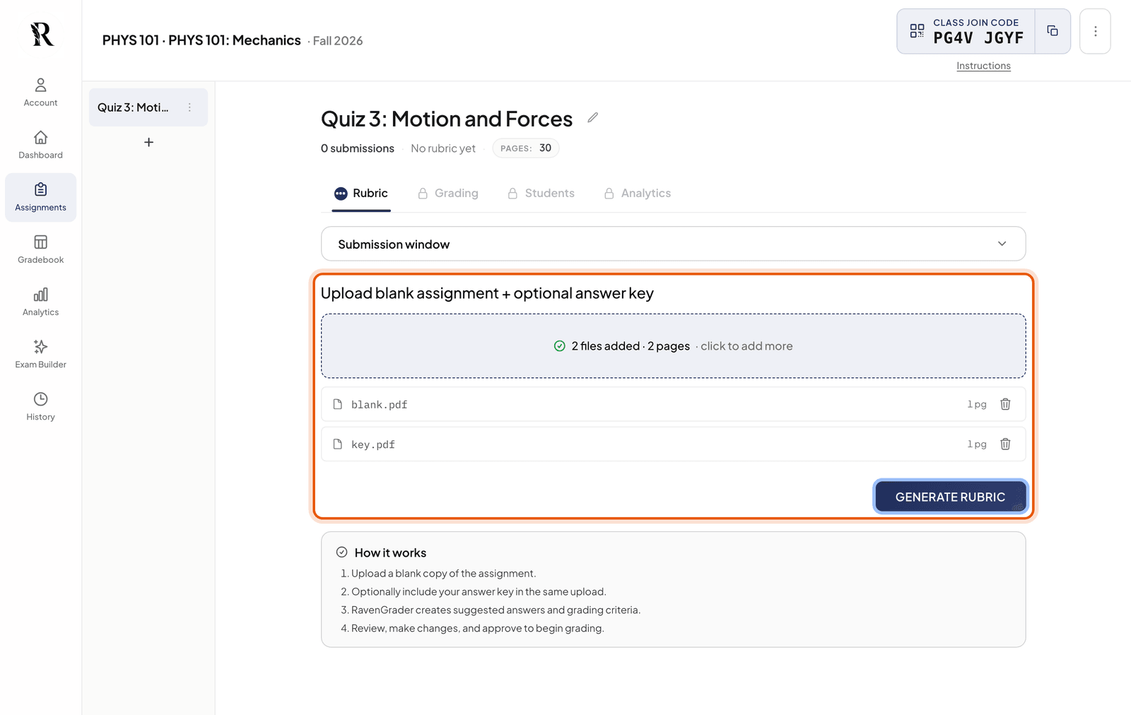Open the Analytics tab beside Students
Screen dimensions: 1131x715
(638, 194)
